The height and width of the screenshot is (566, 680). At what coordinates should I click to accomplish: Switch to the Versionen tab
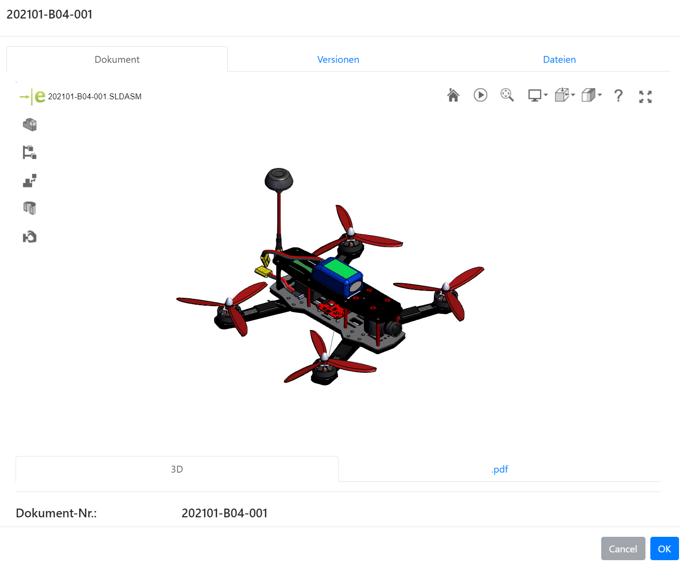338,59
